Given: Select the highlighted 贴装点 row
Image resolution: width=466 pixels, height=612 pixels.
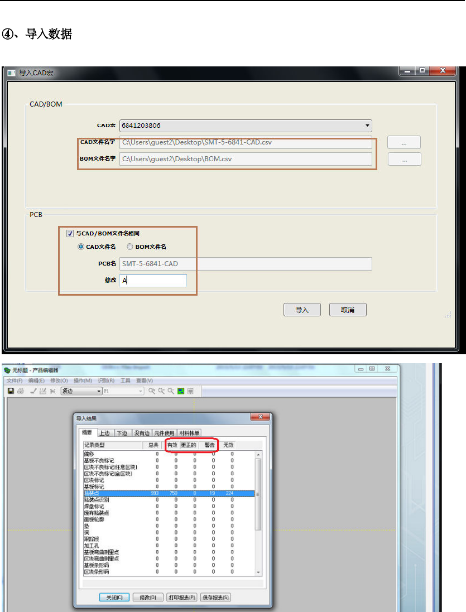Looking at the screenshot, I should click(x=169, y=493).
